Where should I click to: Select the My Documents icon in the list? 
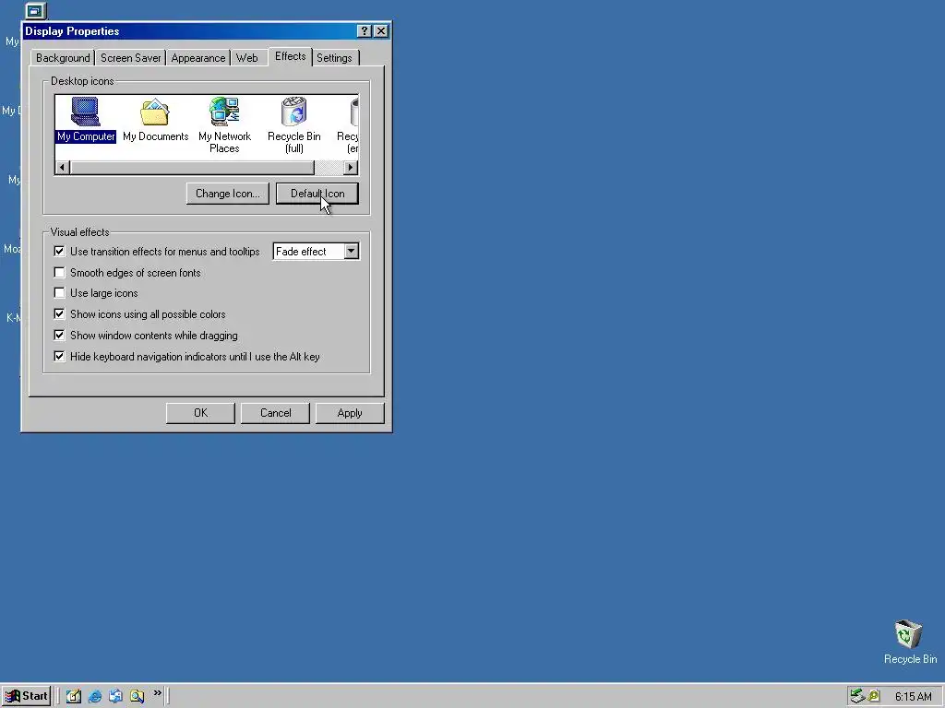click(x=155, y=120)
